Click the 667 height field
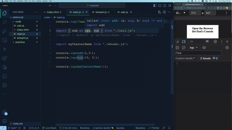Image resolution: width=232 pixels, height=130 pixels. 210,13
